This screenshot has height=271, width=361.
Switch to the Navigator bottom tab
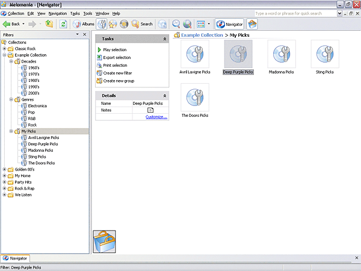[15, 258]
